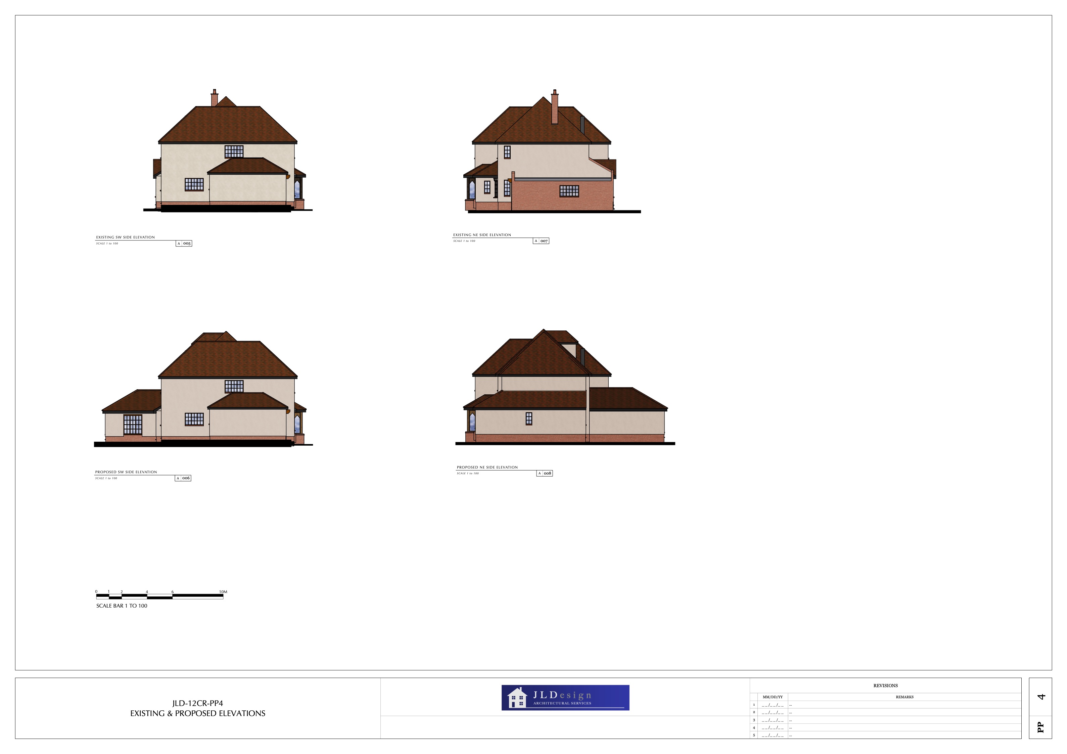Click the remarks cell of revision row 3
1067x754 pixels.
coord(904,720)
